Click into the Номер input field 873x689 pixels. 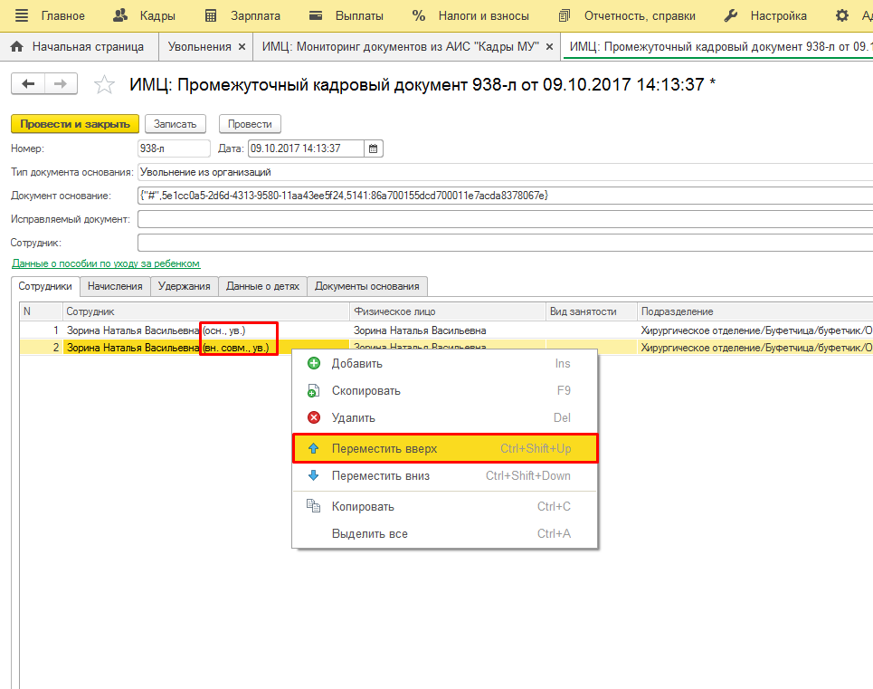pyautogui.click(x=173, y=148)
